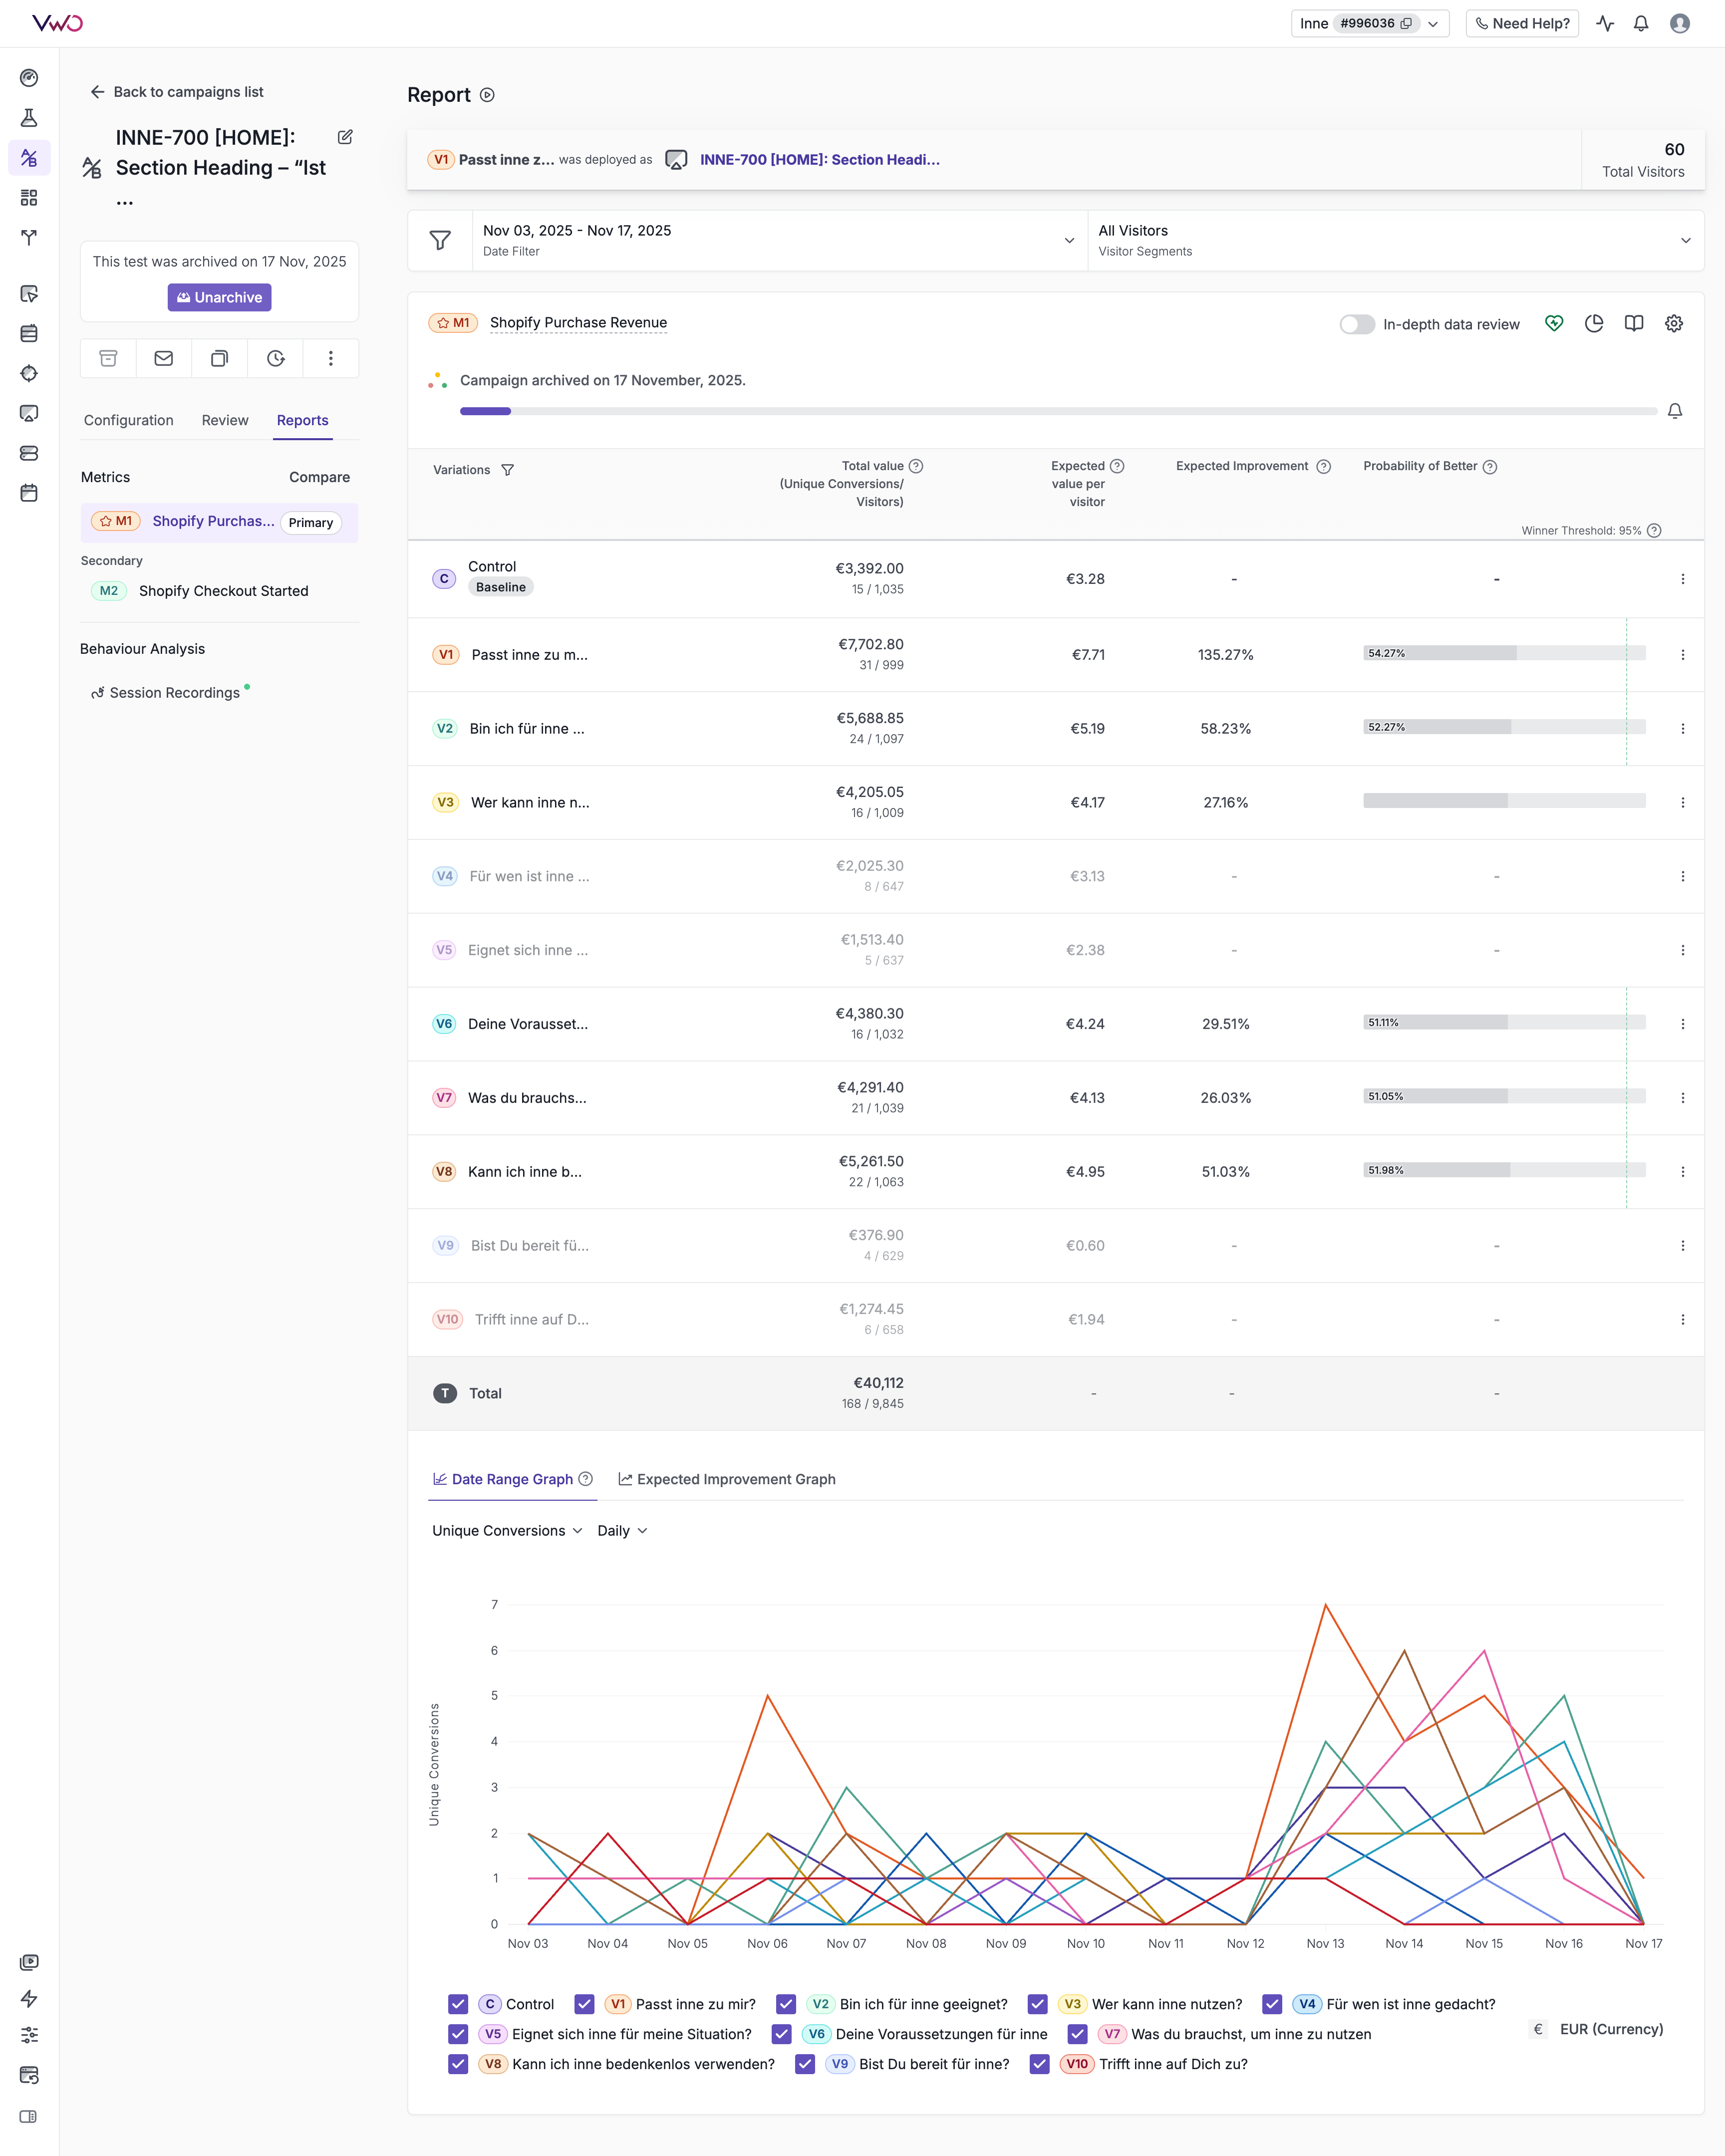Click the edit campaign name pencil icon
The image size is (1725, 2156).
pyautogui.click(x=345, y=137)
